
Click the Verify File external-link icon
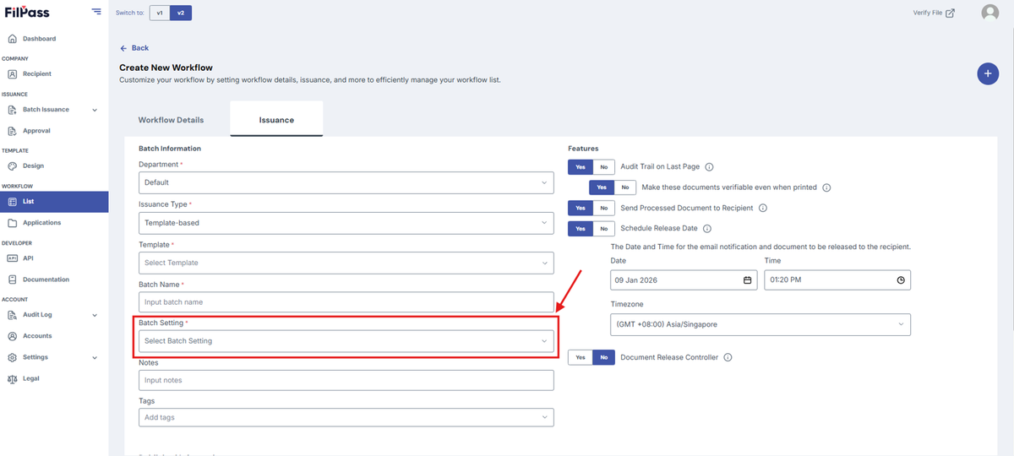point(951,13)
